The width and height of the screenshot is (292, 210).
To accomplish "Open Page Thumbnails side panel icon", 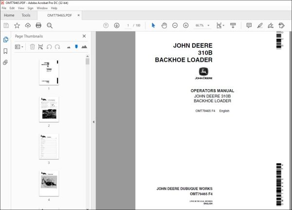I will coord(5,39).
